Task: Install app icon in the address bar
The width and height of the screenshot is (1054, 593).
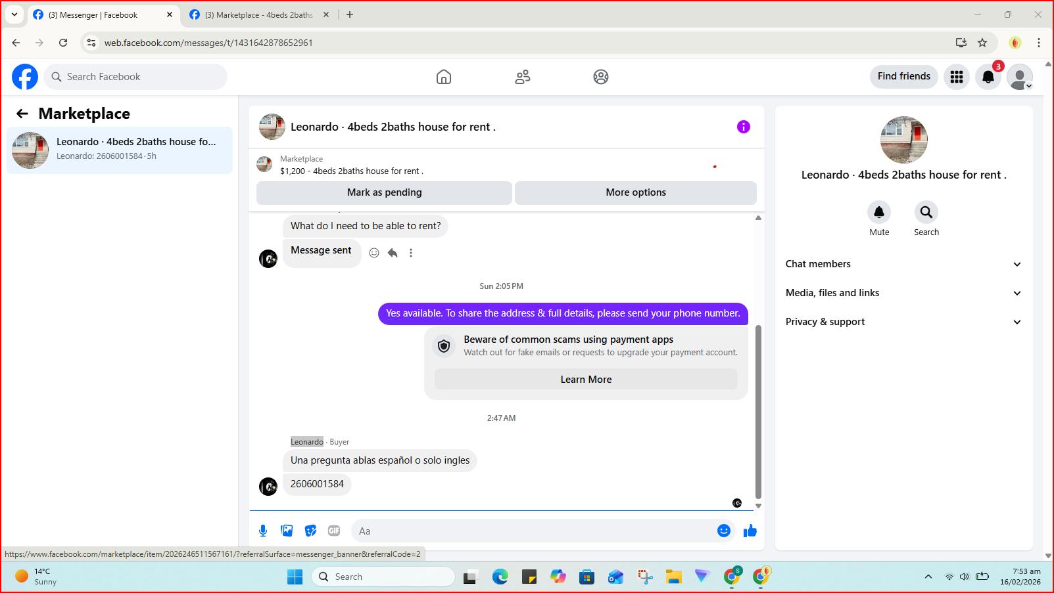Action: 961,43
